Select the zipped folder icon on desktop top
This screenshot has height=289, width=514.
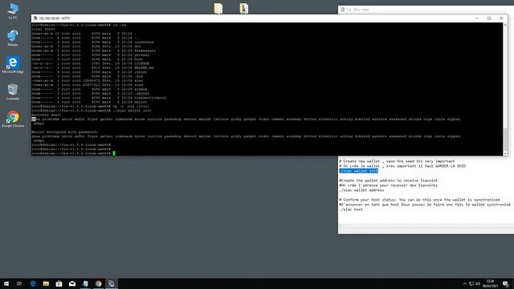(x=244, y=8)
